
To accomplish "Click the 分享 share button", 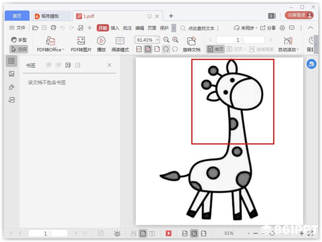I will 268,28.
